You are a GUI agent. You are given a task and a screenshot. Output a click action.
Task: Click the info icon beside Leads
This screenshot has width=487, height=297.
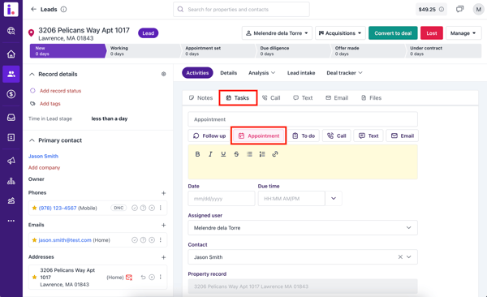point(63,9)
